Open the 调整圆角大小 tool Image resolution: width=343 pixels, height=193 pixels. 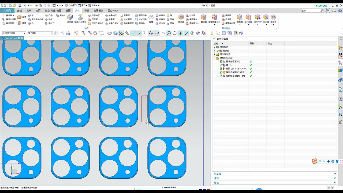pos(214,19)
